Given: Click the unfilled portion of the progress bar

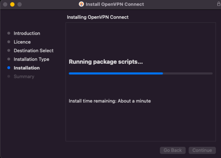Looking at the screenshot, I should tap(188, 73).
